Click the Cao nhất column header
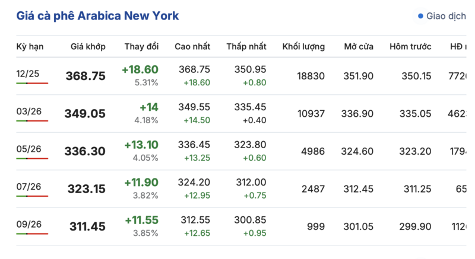Viewport: 475px width, 259px height. pos(192,46)
